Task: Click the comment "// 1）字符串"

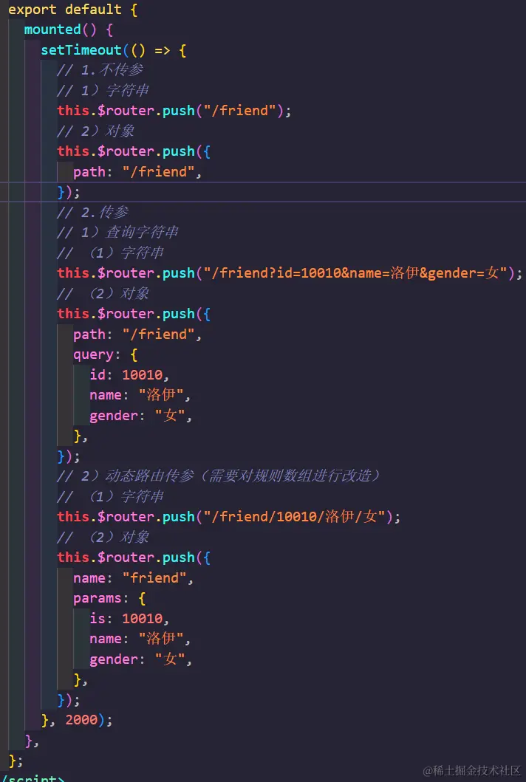Action: pyautogui.click(x=103, y=90)
